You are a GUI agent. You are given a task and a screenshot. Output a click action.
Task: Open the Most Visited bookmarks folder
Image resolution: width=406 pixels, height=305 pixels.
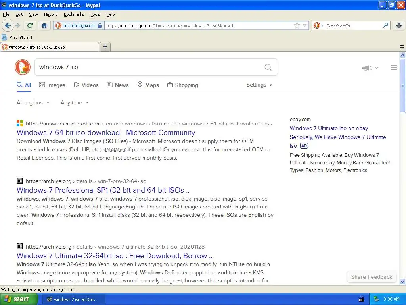17,38
